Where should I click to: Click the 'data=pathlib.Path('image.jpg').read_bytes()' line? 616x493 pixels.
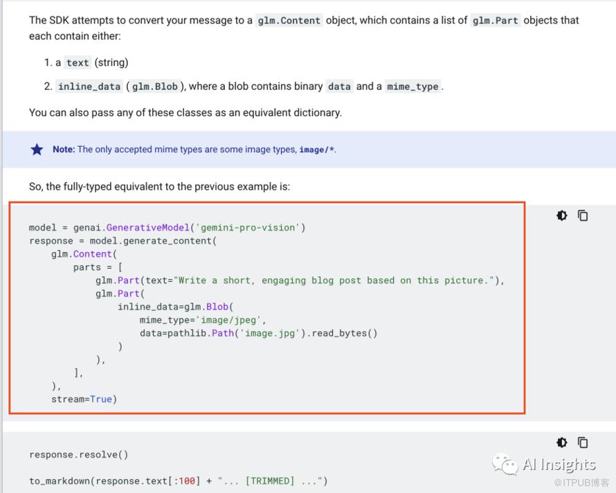[258, 333]
